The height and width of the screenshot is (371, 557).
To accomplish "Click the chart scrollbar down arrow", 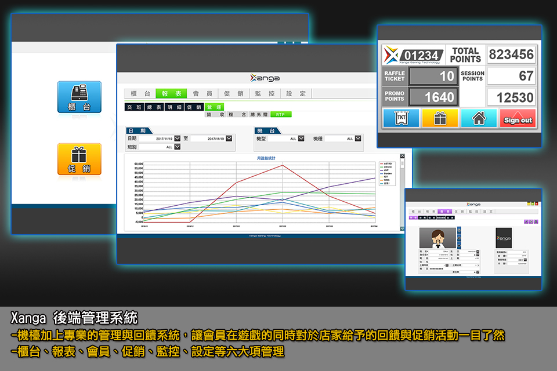I will tap(403, 228).
